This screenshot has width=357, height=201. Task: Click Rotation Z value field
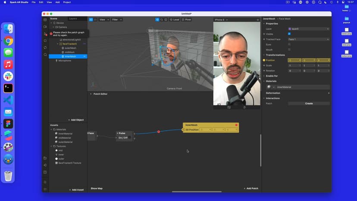323,71
